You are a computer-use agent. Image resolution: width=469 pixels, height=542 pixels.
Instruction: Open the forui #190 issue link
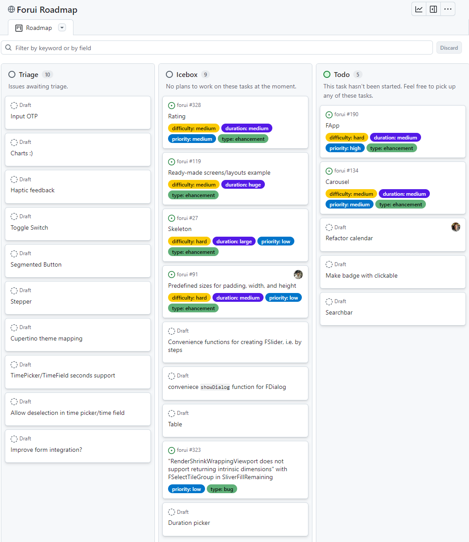pyautogui.click(x=346, y=114)
